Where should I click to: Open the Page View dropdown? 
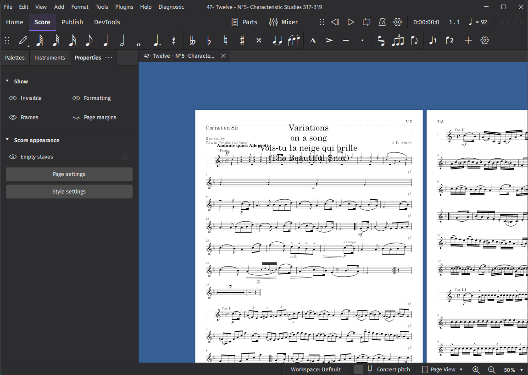pos(442,370)
